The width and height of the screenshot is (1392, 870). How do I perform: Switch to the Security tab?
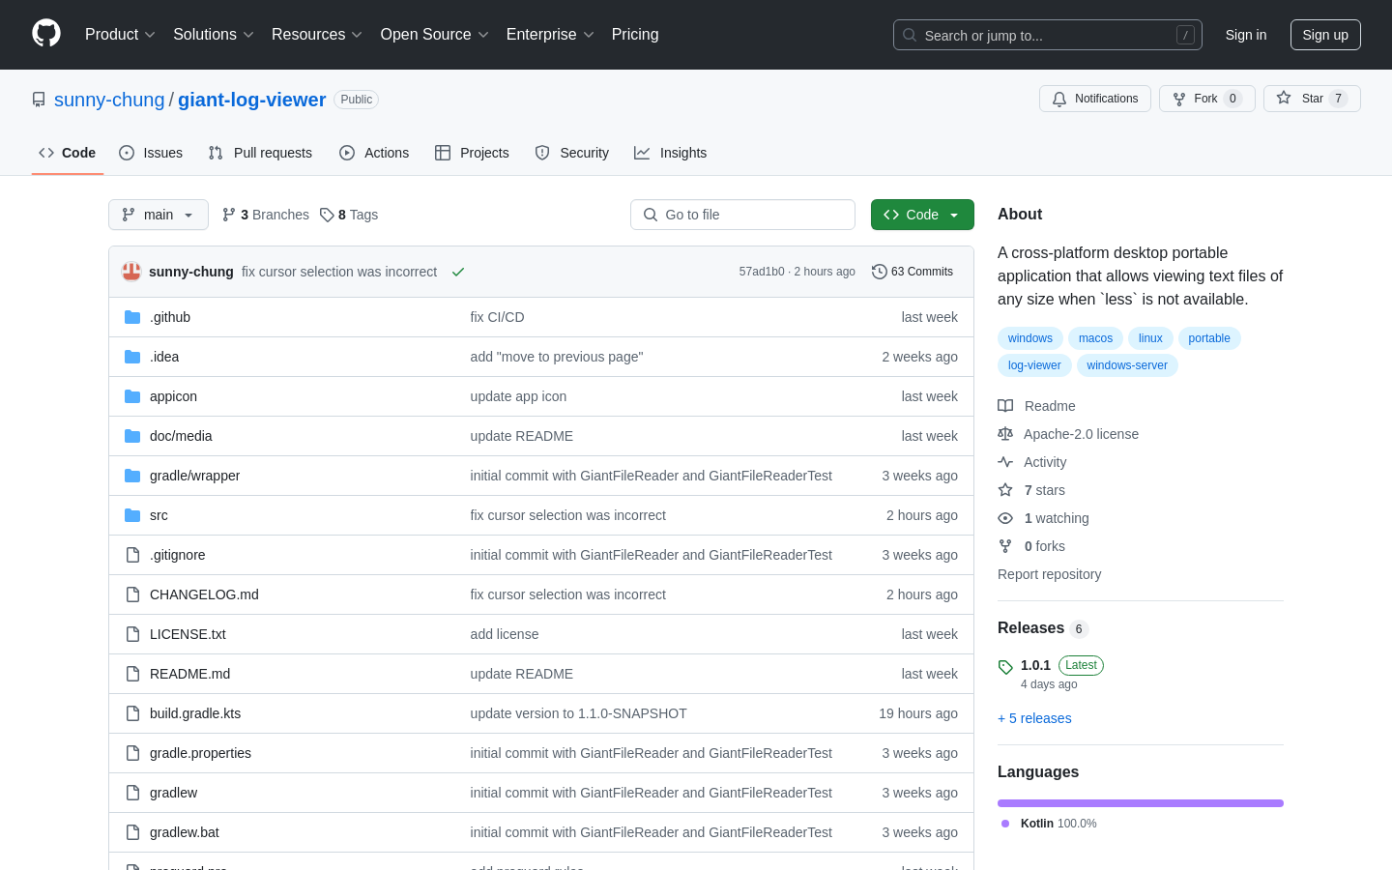(572, 153)
